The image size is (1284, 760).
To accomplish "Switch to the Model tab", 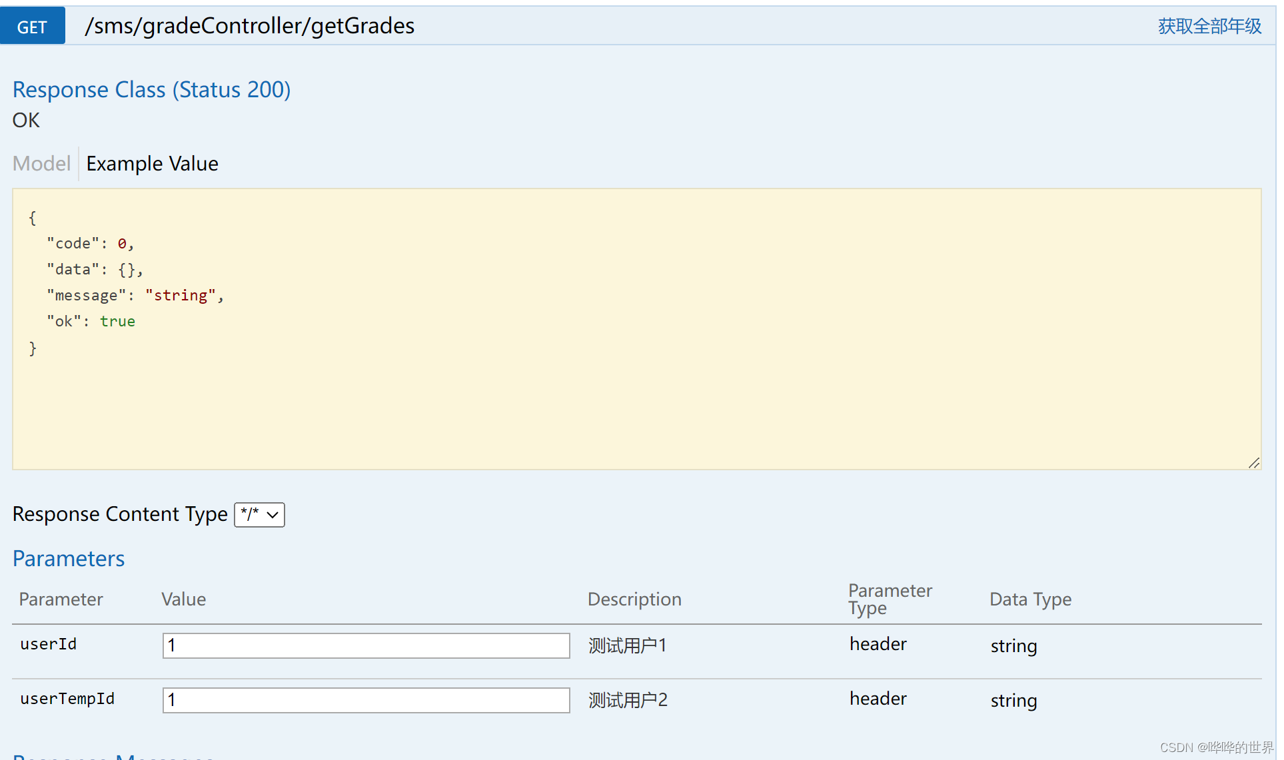I will pos(41,164).
